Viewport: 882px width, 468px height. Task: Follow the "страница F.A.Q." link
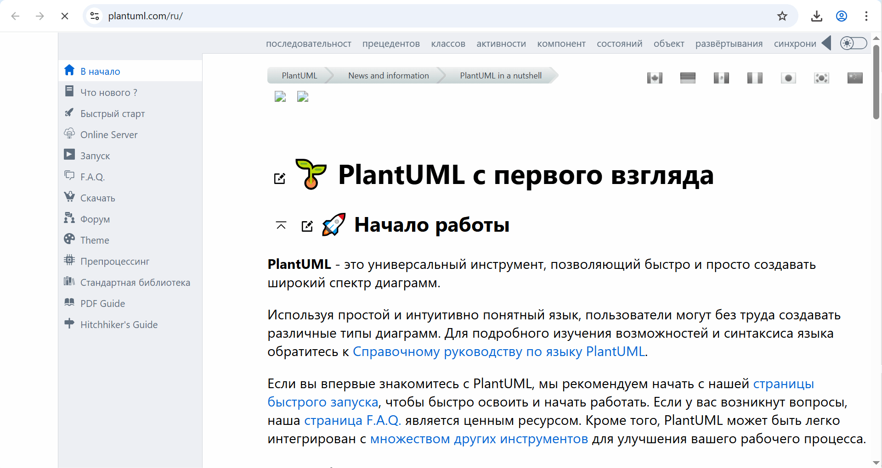352,420
